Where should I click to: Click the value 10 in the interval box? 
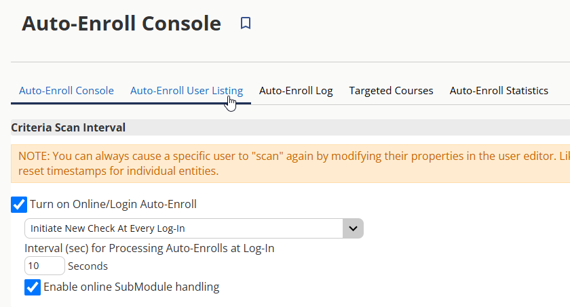[33, 266]
